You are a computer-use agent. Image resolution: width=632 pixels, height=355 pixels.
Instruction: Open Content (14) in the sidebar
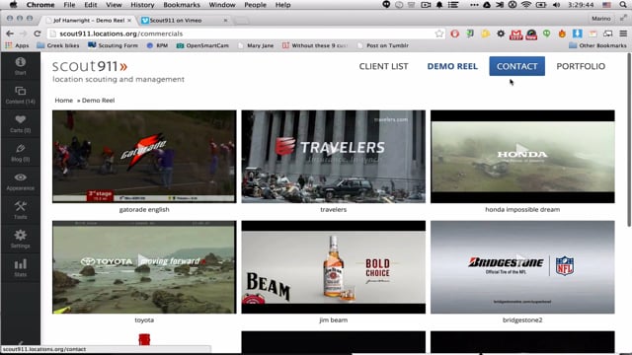pyautogui.click(x=20, y=95)
